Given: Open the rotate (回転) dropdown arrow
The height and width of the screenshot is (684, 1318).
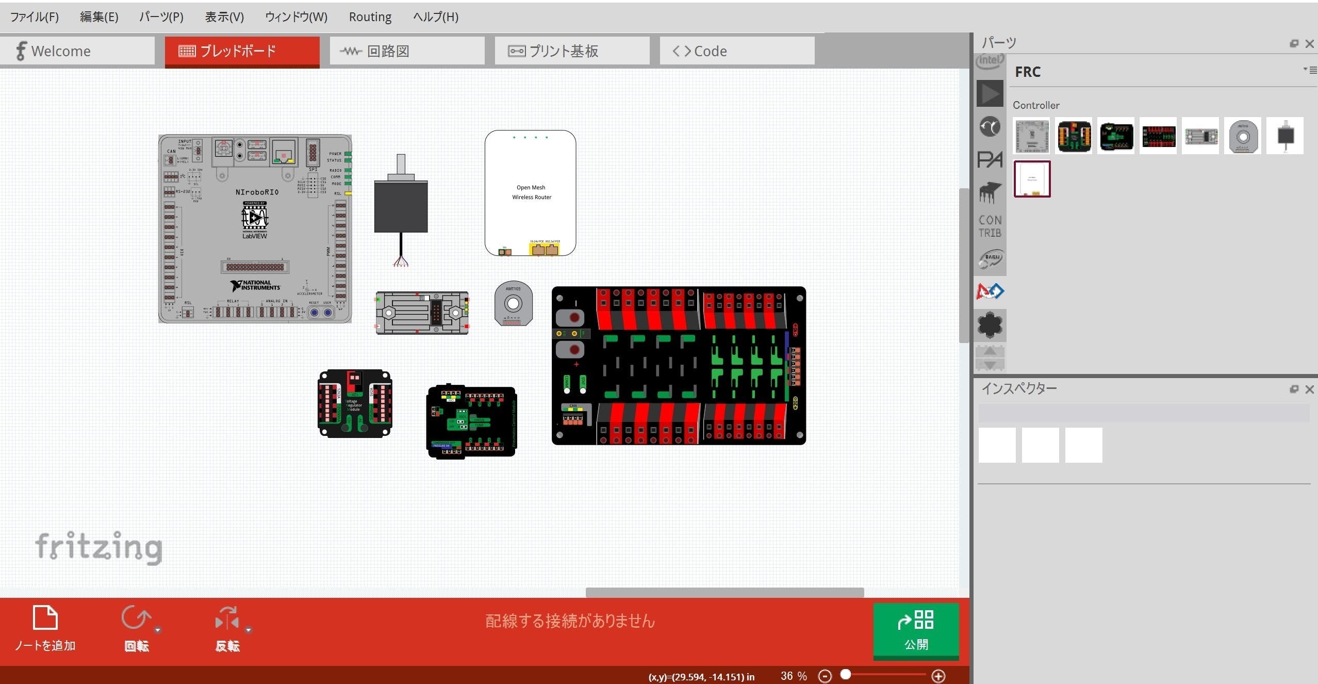Looking at the screenshot, I should tap(158, 630).
